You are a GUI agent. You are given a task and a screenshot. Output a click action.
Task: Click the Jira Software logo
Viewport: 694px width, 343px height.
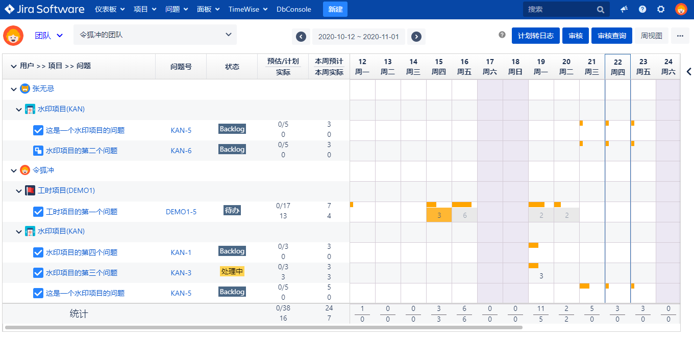tap(44, 9)
